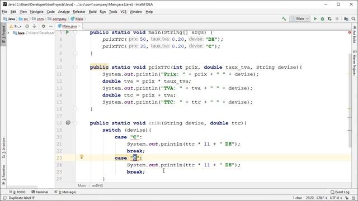Viewport: 358px width, 201px height.
Task: Open the Terminal tool window
Action: [40, 192]
